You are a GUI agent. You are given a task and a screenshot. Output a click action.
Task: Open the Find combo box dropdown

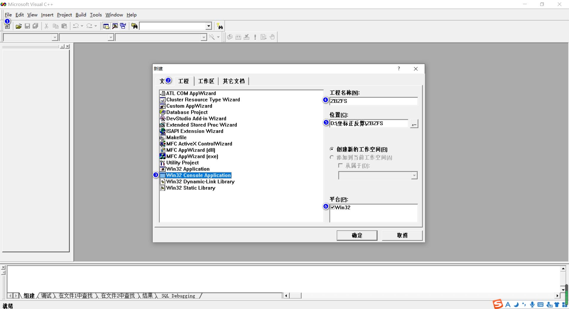209,26
